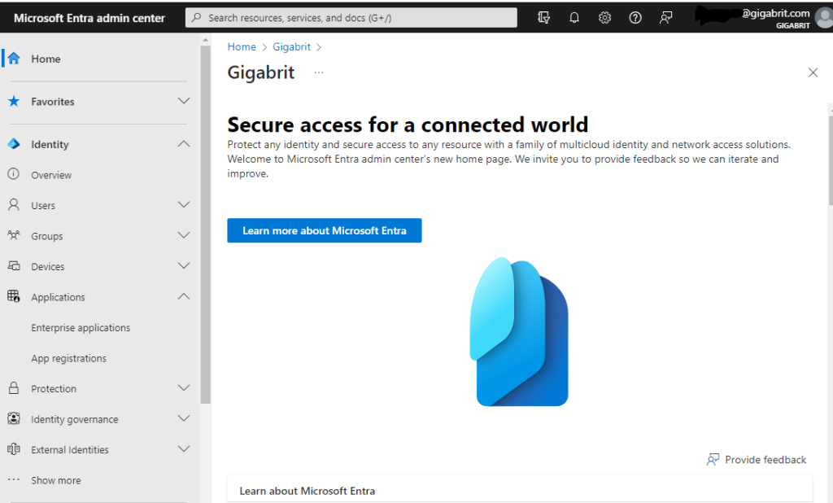This screenshot has width=833, height=503.
Task: Click the Applications grid icon
Action: (x=14, y=296)
